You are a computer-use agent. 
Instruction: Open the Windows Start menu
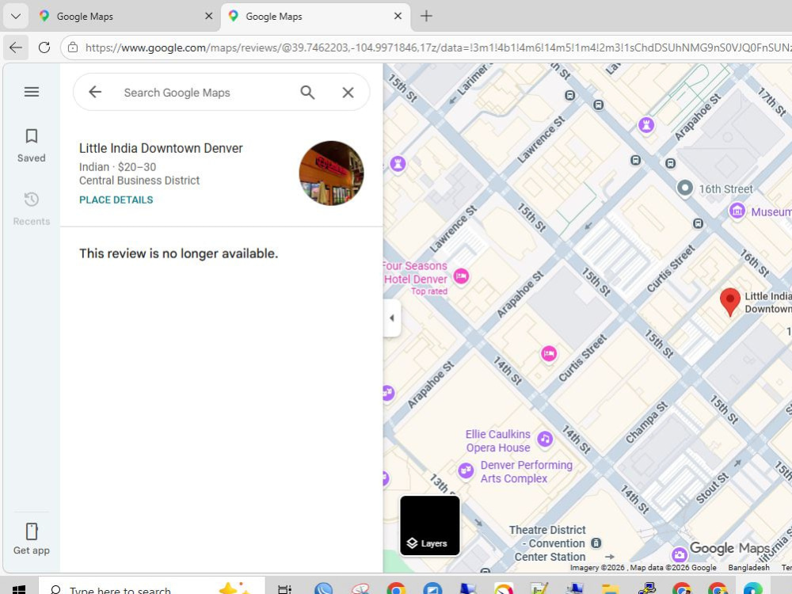click(x=19, y=589)
